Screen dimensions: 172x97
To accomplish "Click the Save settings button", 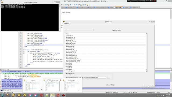I will pos(110,85).
